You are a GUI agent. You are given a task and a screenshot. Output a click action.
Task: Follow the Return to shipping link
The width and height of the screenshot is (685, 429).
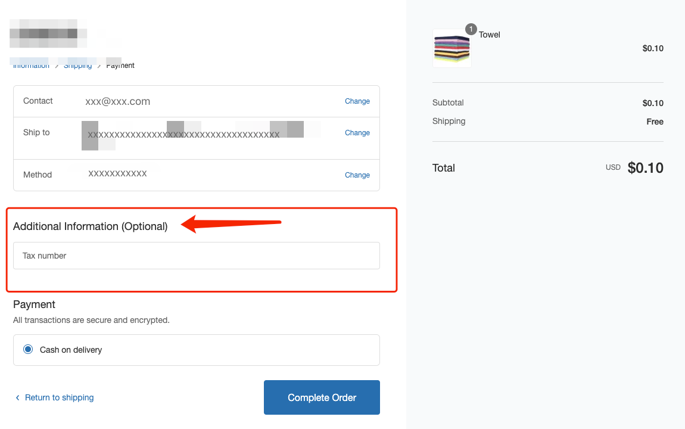click(x=59, y=397)
